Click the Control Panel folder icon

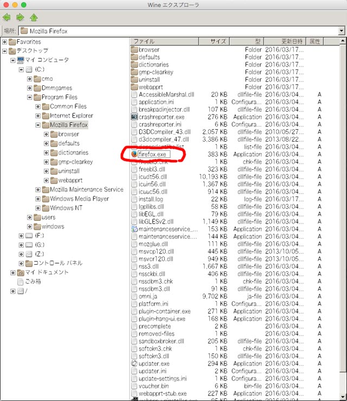[29, 263]
